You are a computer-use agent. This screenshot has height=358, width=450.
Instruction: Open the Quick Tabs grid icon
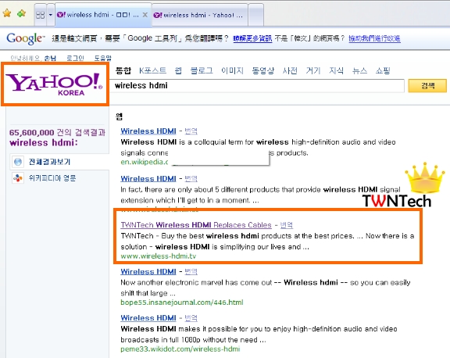[40, 15]
